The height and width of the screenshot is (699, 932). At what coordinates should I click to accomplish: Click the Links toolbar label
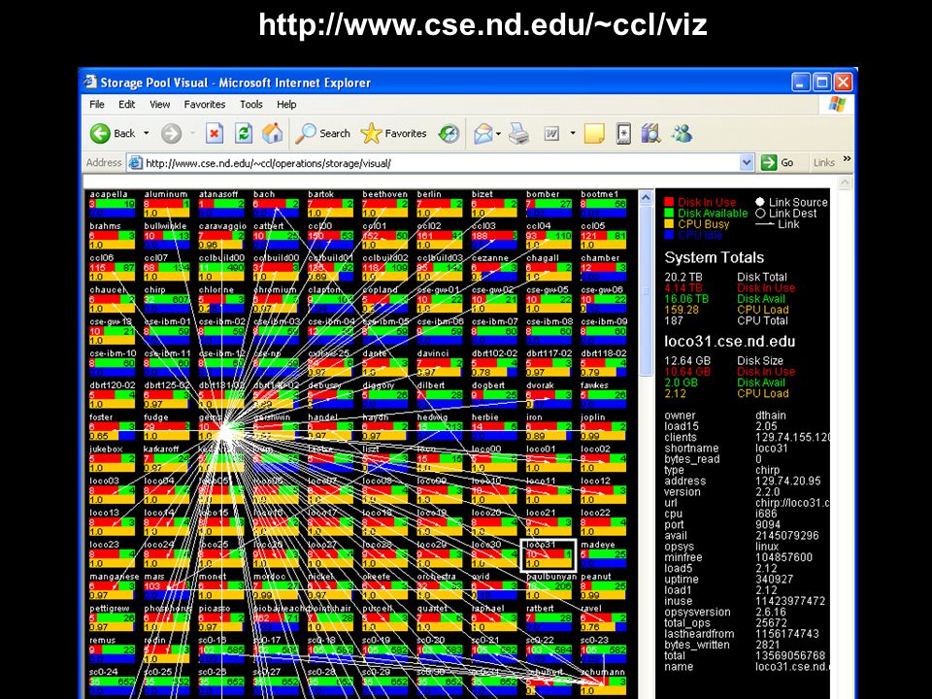824,162
